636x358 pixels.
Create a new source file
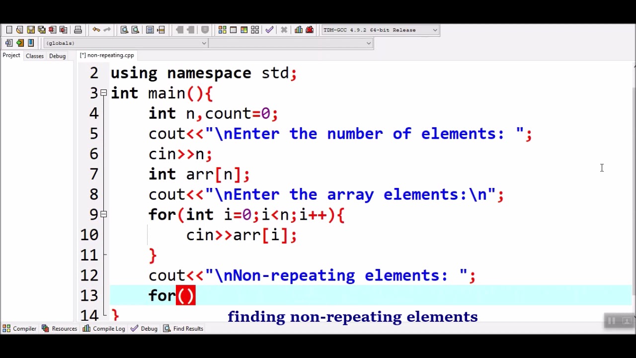click(x=9, y=30)
